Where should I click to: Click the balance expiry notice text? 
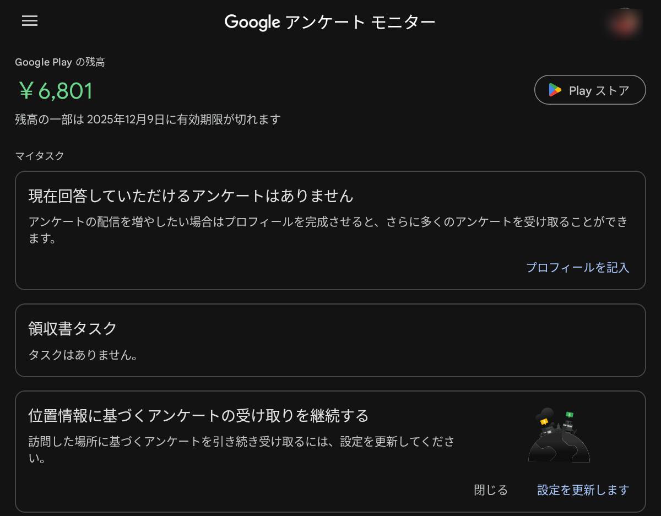148,119
